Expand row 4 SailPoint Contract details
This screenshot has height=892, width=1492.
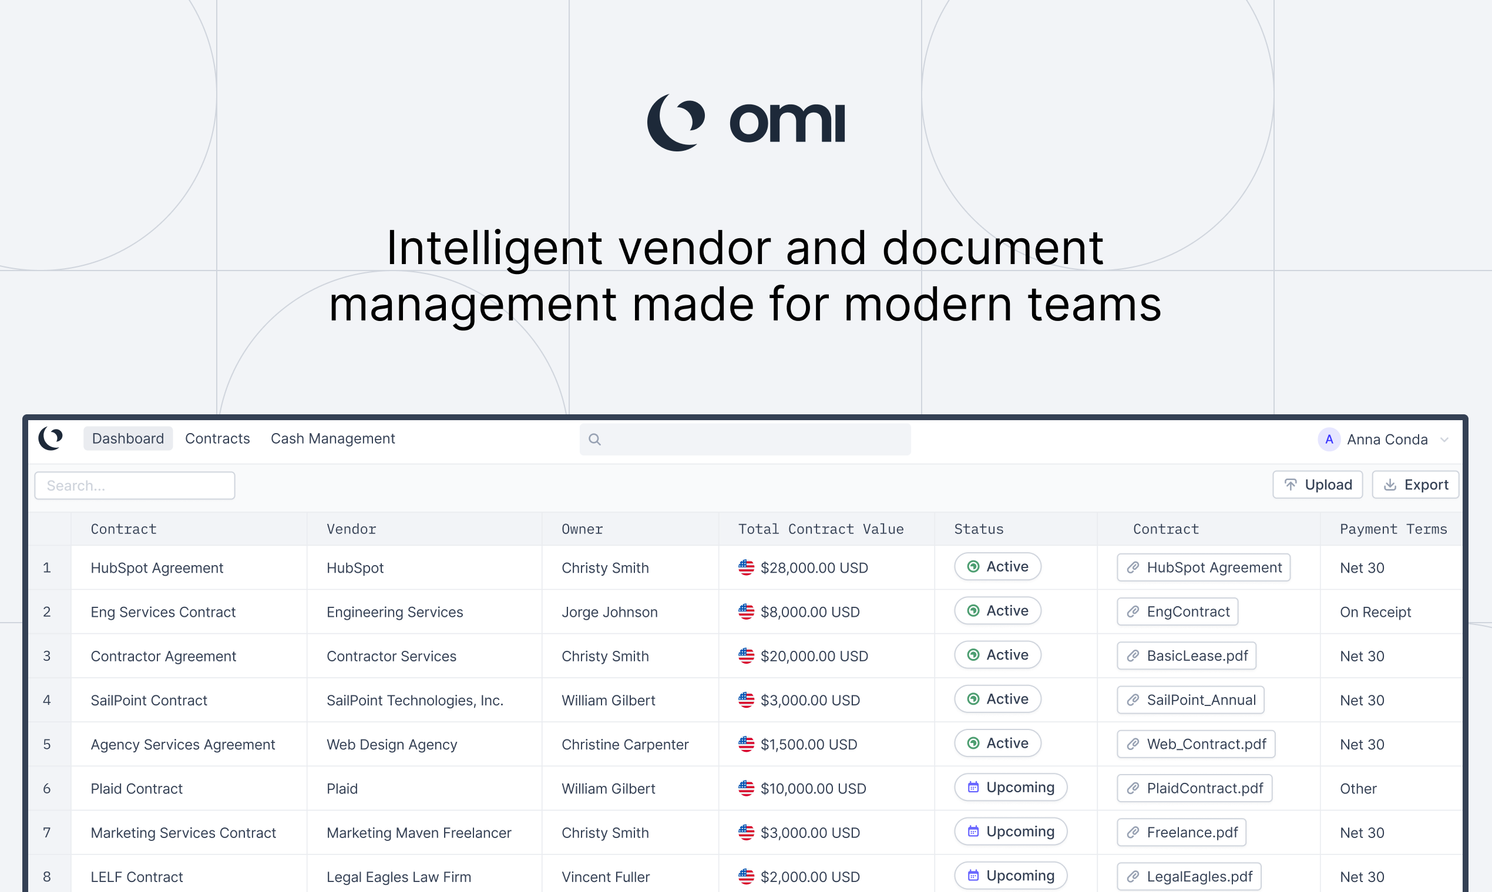click(46, 700)
